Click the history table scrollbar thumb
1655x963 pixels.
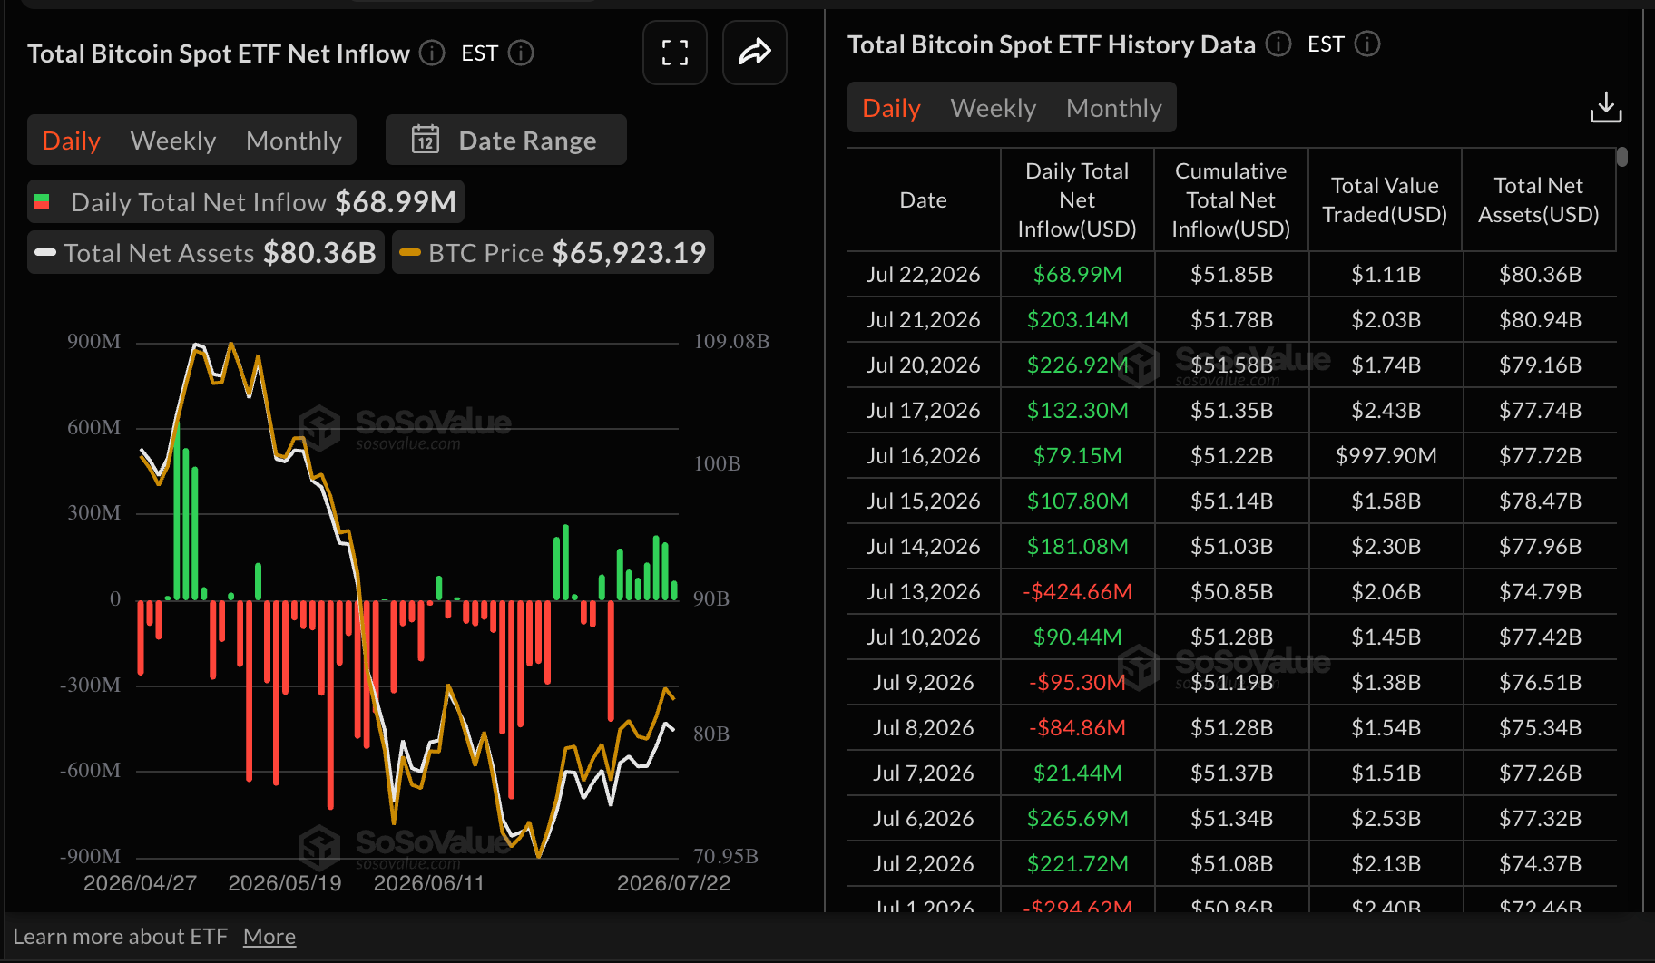1622,157
